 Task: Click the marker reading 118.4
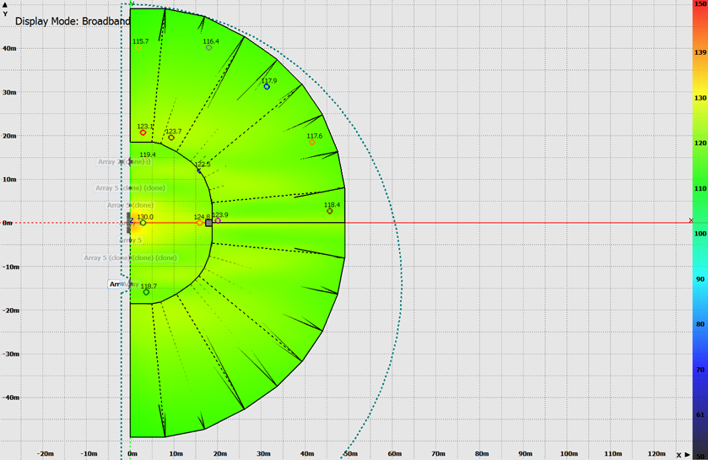[x=330, y=211]
